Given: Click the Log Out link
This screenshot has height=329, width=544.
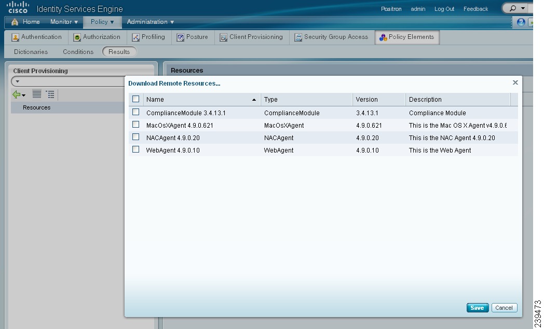Looking at the screenshot, I should 444,9.
